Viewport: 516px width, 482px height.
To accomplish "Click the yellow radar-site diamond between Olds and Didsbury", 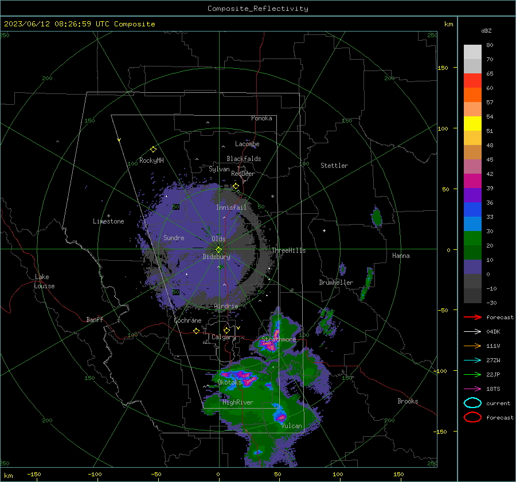I will (x=219, y=249).
